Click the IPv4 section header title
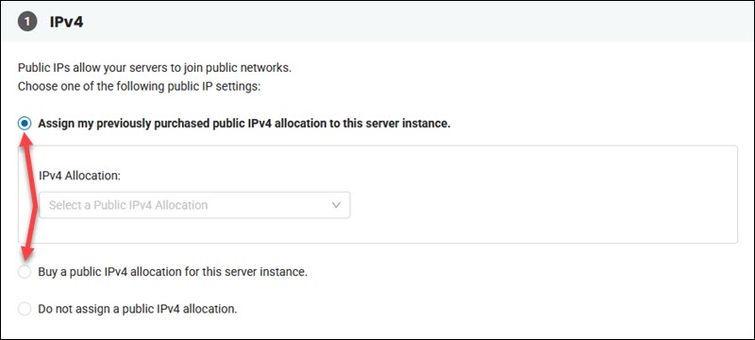The height and width of the screenshot is (340, 755). tap(66, 22)
